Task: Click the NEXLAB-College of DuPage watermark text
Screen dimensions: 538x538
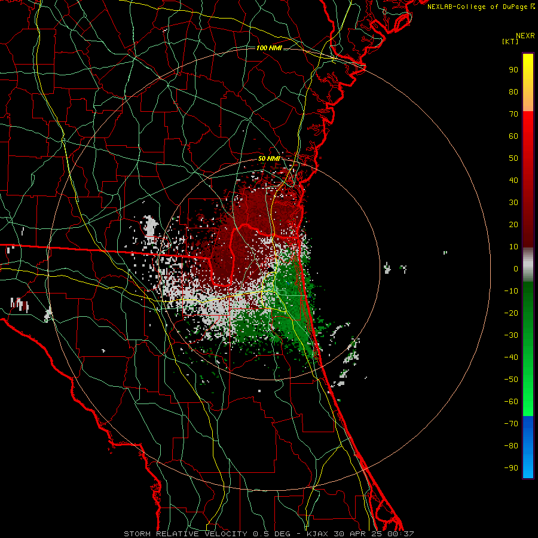Action: [479, 7]
